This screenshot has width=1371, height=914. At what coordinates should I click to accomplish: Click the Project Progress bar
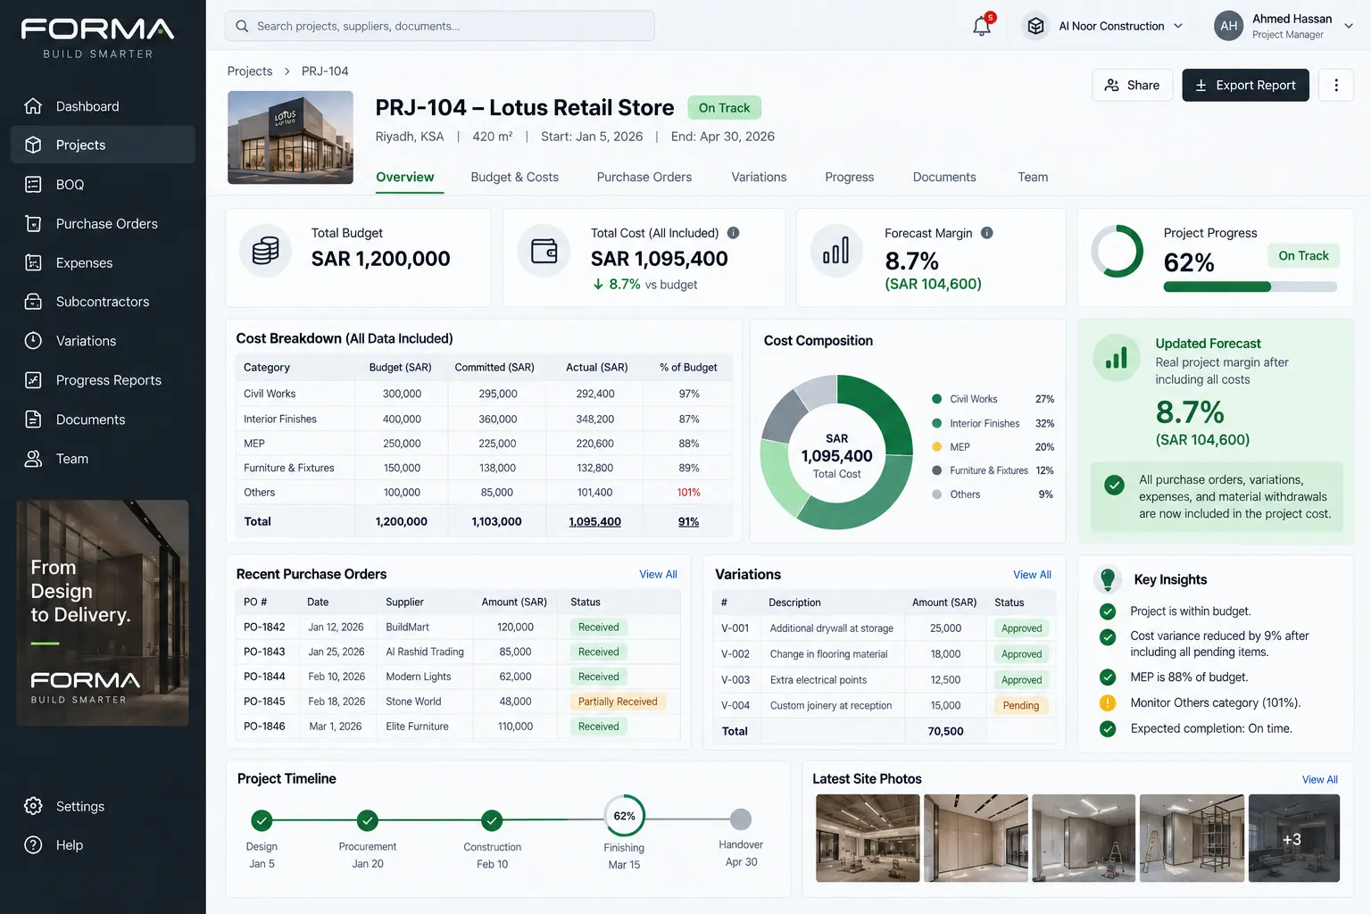(x=1251, y=287)
